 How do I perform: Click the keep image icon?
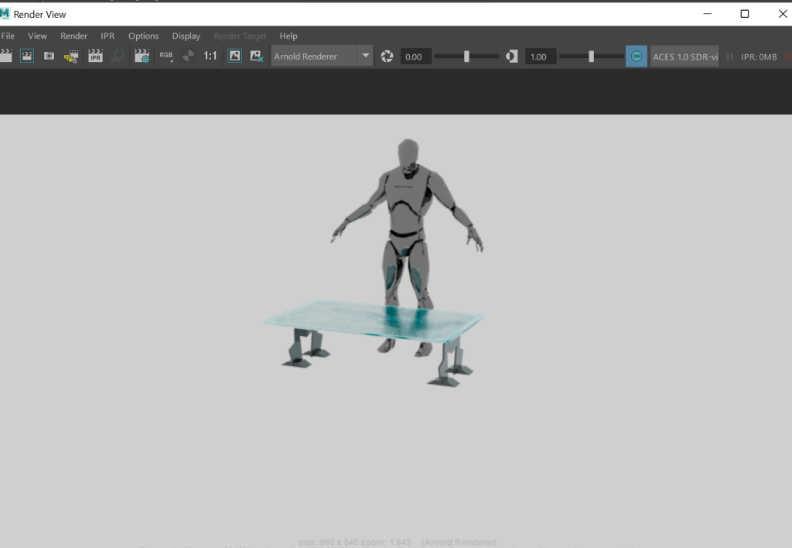(234, 56)
